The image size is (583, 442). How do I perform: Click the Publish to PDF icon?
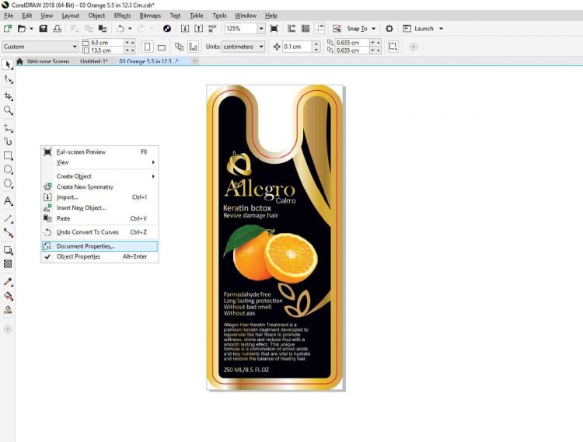(213, 29)
